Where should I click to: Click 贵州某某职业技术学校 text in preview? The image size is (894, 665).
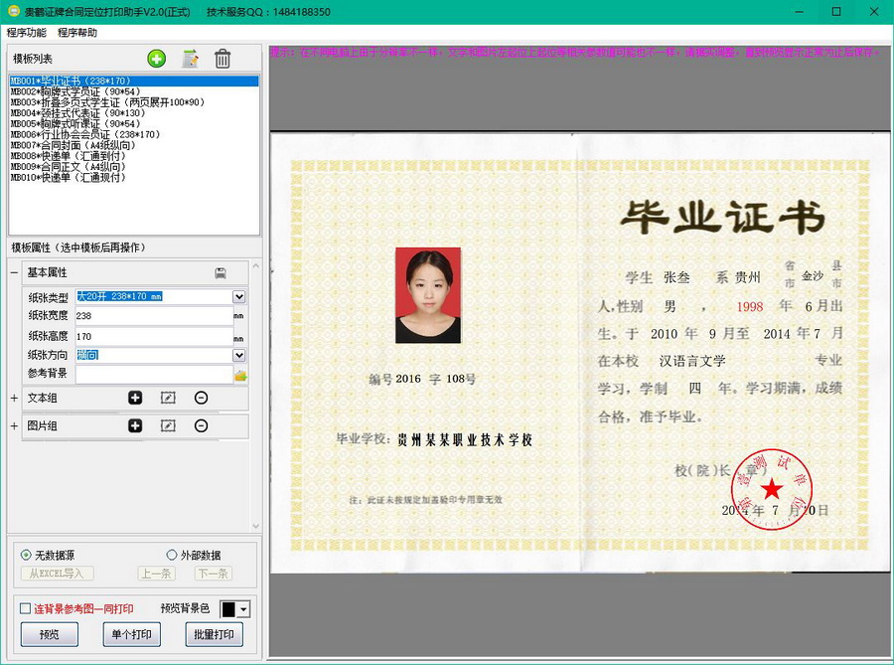[x=465, y=439]
